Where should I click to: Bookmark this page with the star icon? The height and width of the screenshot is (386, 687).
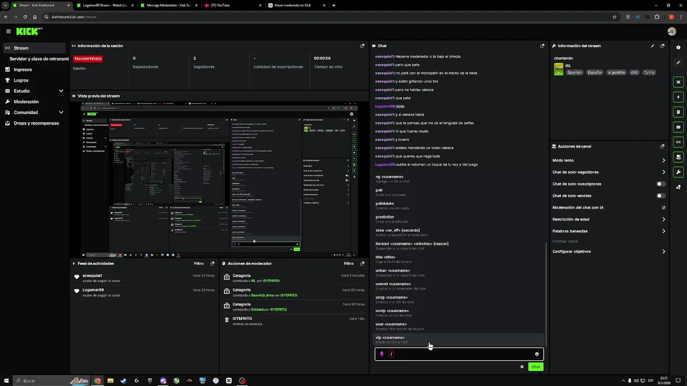pos(615,17)
